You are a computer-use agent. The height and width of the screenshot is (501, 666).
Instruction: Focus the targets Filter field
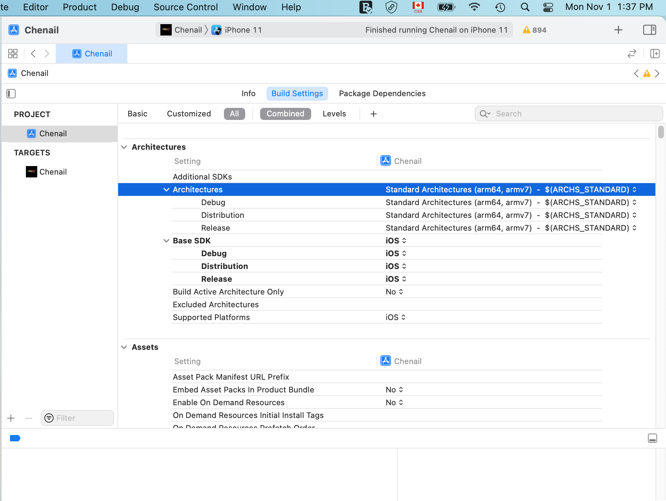pos(77,418)
